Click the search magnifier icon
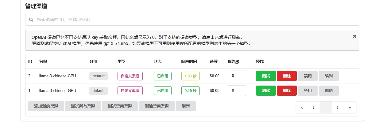 [31, 20]
